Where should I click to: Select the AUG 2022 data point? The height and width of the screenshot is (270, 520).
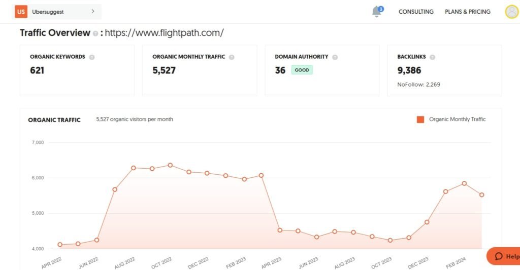click(134, 168)
